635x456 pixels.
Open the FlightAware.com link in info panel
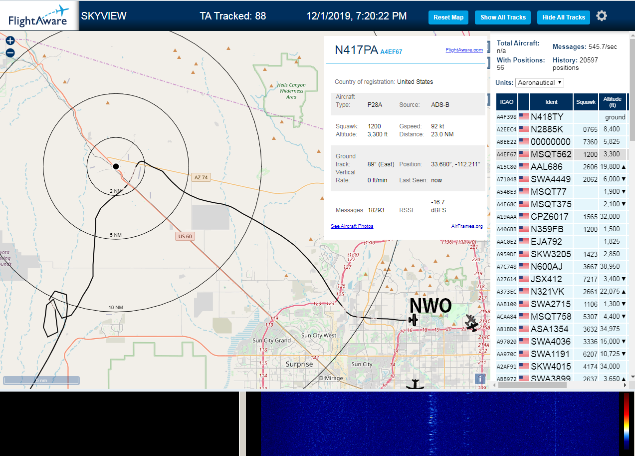[x=464, y=50]
